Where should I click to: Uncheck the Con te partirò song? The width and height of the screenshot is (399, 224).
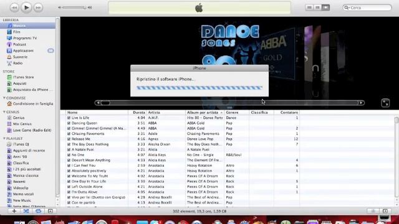coord(69,203)
